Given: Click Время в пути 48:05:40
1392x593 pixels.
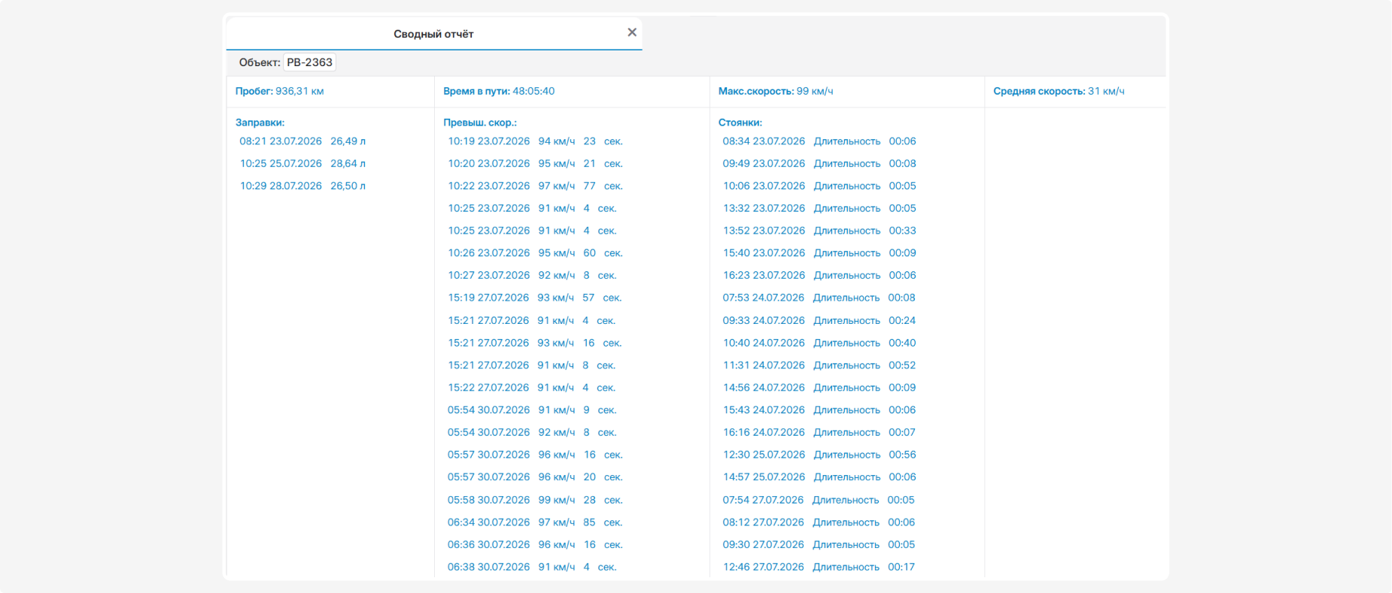Looking at the screenshot, I should (499, 91).
